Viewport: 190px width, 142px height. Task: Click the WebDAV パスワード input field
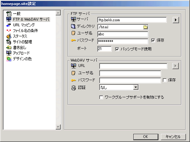point(130,80)
